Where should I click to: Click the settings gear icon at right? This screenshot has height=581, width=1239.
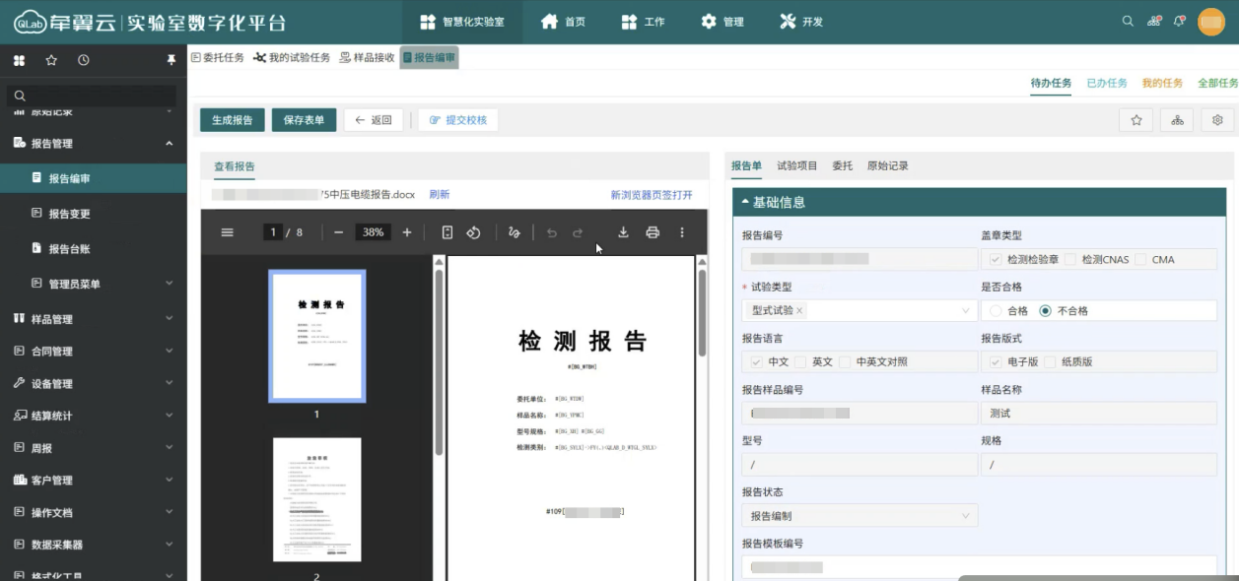[x=1217, y=120]
